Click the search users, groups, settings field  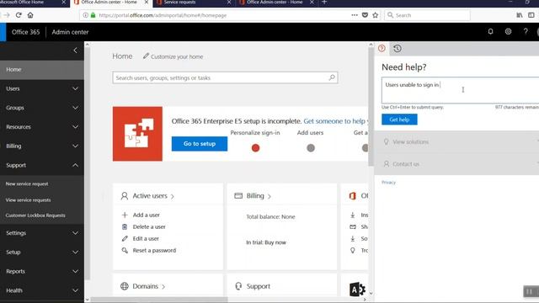[225, 77]
